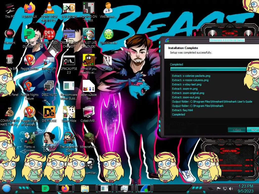The image size is (259, 194).
Task: Open the OOPS DID I DO THAT icon
Action: click(49, 142)
